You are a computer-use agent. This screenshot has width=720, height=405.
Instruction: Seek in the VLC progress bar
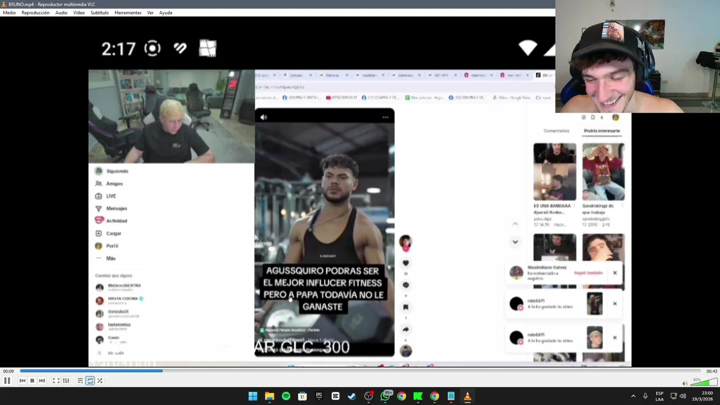click(360, 371)
